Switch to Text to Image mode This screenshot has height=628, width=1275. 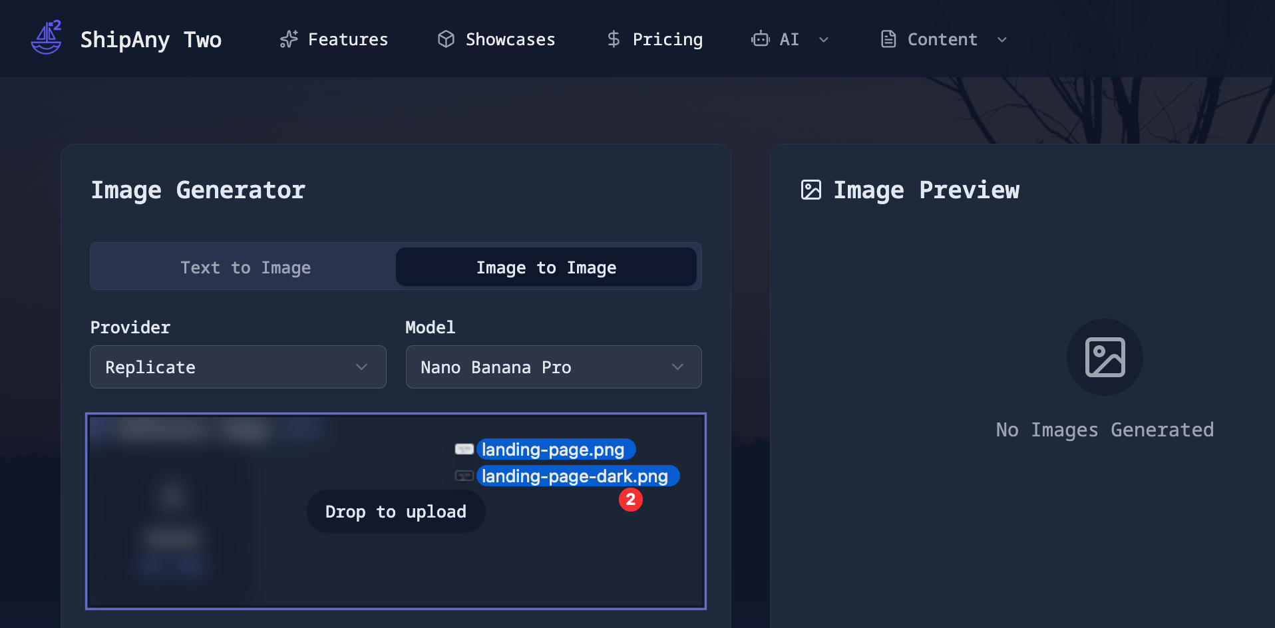(x=245, y=267)
